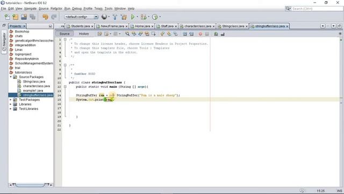The height and width of the screenshot is (194, 344).
Task: Expand the Test Libraries tree node
Action: pos(11,109)
